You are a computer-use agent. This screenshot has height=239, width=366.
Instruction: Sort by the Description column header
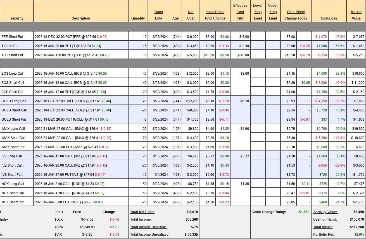[81, 18]
